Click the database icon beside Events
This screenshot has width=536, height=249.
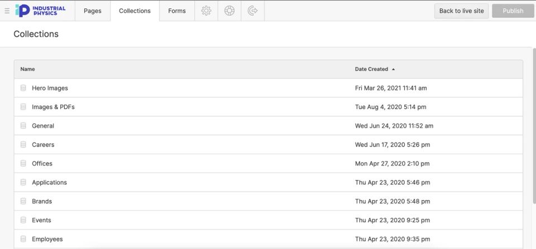[23, 221]
